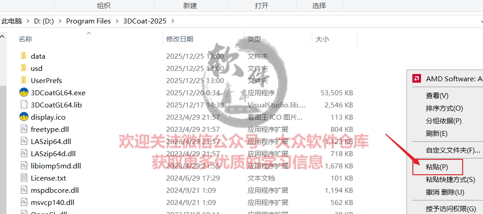Navigate to D: (D:) in breadcrumb
Screen dimensions: 483x214
click(x=44, y=21)
